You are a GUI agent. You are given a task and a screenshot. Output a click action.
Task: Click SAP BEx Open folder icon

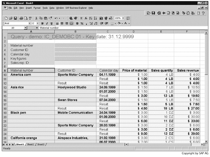point(149,13)
